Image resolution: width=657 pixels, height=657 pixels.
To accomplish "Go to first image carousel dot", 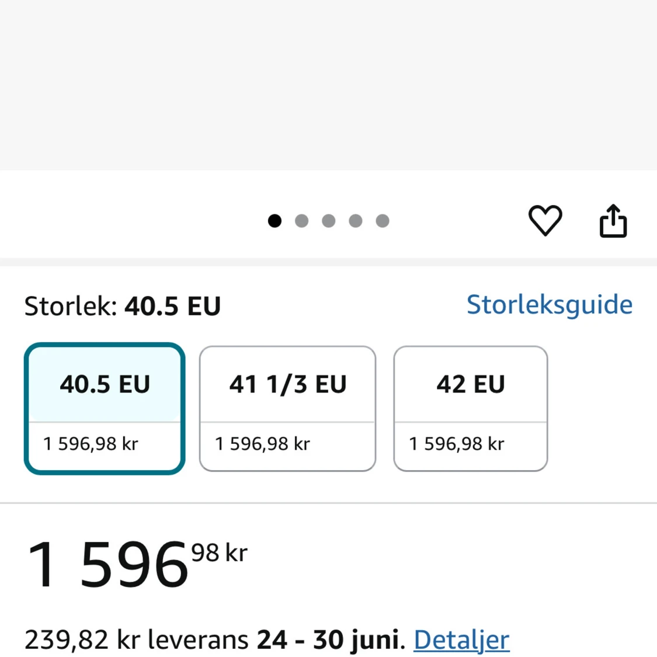I will pos(274,221).
